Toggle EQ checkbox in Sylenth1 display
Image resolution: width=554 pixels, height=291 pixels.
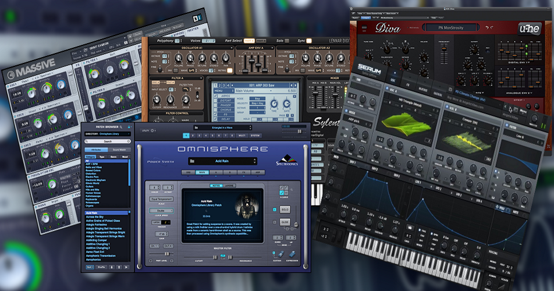215,114
